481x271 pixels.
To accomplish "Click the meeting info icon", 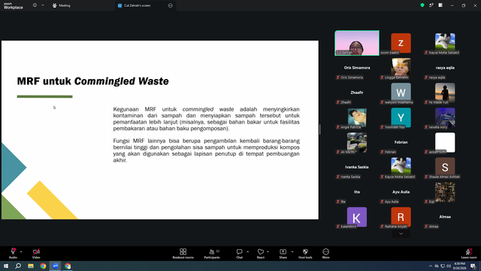I will click(x=35, y=5).
